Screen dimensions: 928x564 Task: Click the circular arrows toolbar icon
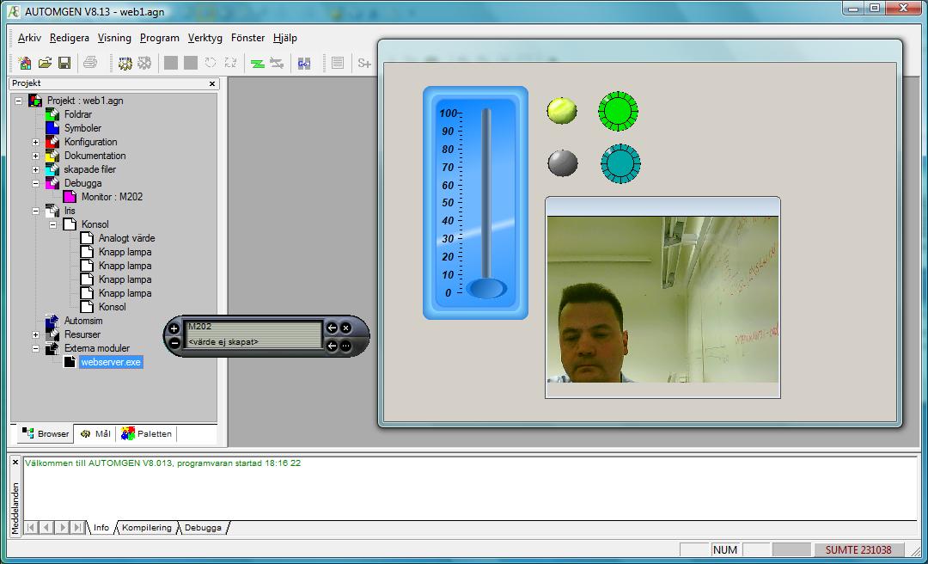211,63
